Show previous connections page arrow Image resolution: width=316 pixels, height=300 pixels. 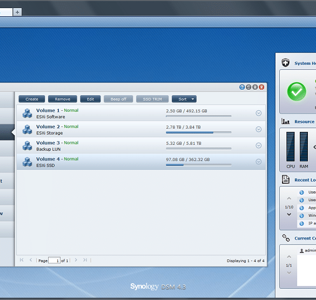click(x=289, y=257)
